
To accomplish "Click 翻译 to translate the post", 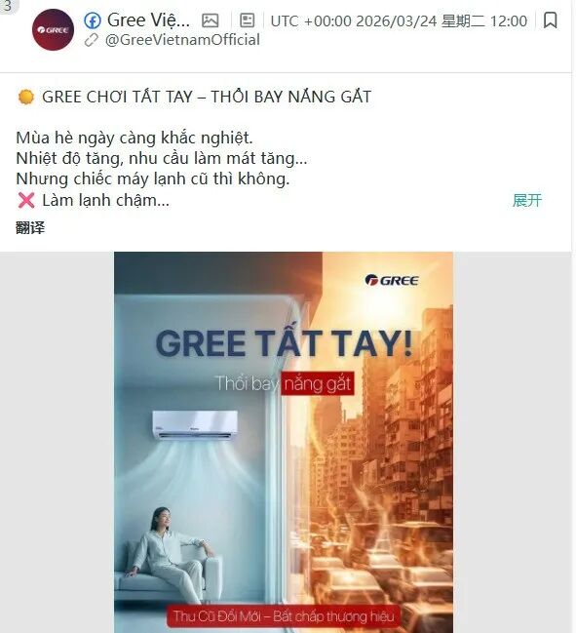I will 30,227.
